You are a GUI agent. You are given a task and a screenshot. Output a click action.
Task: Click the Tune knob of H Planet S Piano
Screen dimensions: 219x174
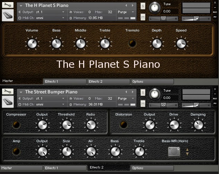[155, 8]
